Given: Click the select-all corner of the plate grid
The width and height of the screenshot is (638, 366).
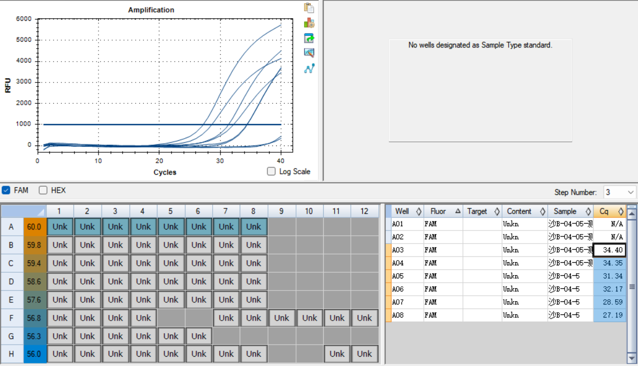Looking at the screenshot, I should (x=23, y=211).
